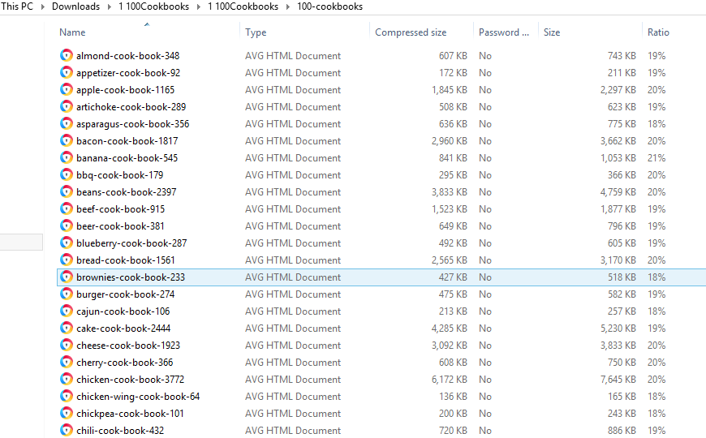706x438 pixels.
Task: Click Password value No in brownies row
Action: [485, 277]
